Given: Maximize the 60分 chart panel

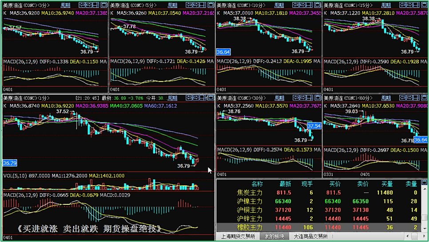Looking at the screenshot, I should [424, 98].
